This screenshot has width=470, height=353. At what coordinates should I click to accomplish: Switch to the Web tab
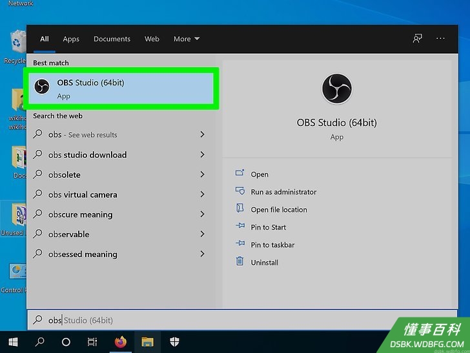point(152,39)
